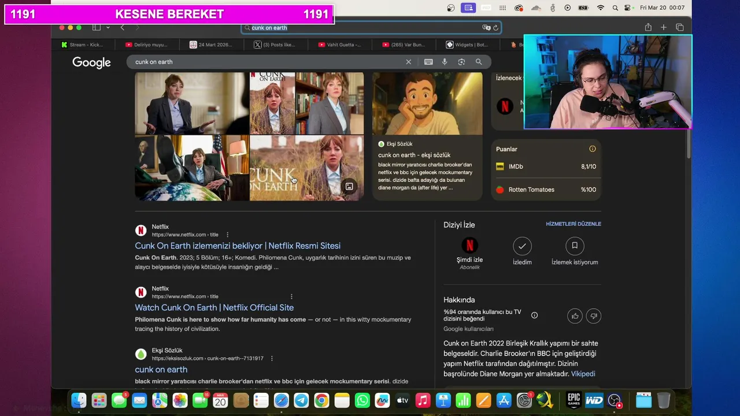Open 'Watch Cunk On Earth' Netflix link

pos(214,307)
